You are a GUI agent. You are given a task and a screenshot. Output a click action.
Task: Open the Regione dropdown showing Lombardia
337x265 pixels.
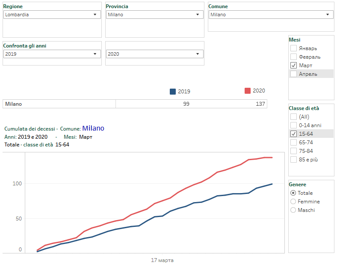point(51,15)
